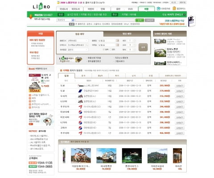Click the medal icon beside the 2008 Nobel banner

pyautogui.click(x=58, y=3)
